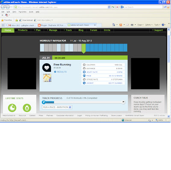Open the Track section
Screen dimensions: 171x170
68,30
